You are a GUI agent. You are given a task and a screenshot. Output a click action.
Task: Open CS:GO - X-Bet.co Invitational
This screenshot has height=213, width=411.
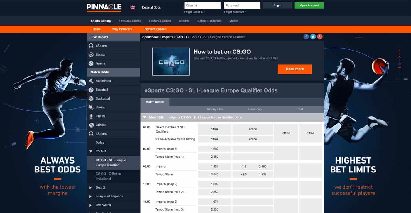[113, 176]
